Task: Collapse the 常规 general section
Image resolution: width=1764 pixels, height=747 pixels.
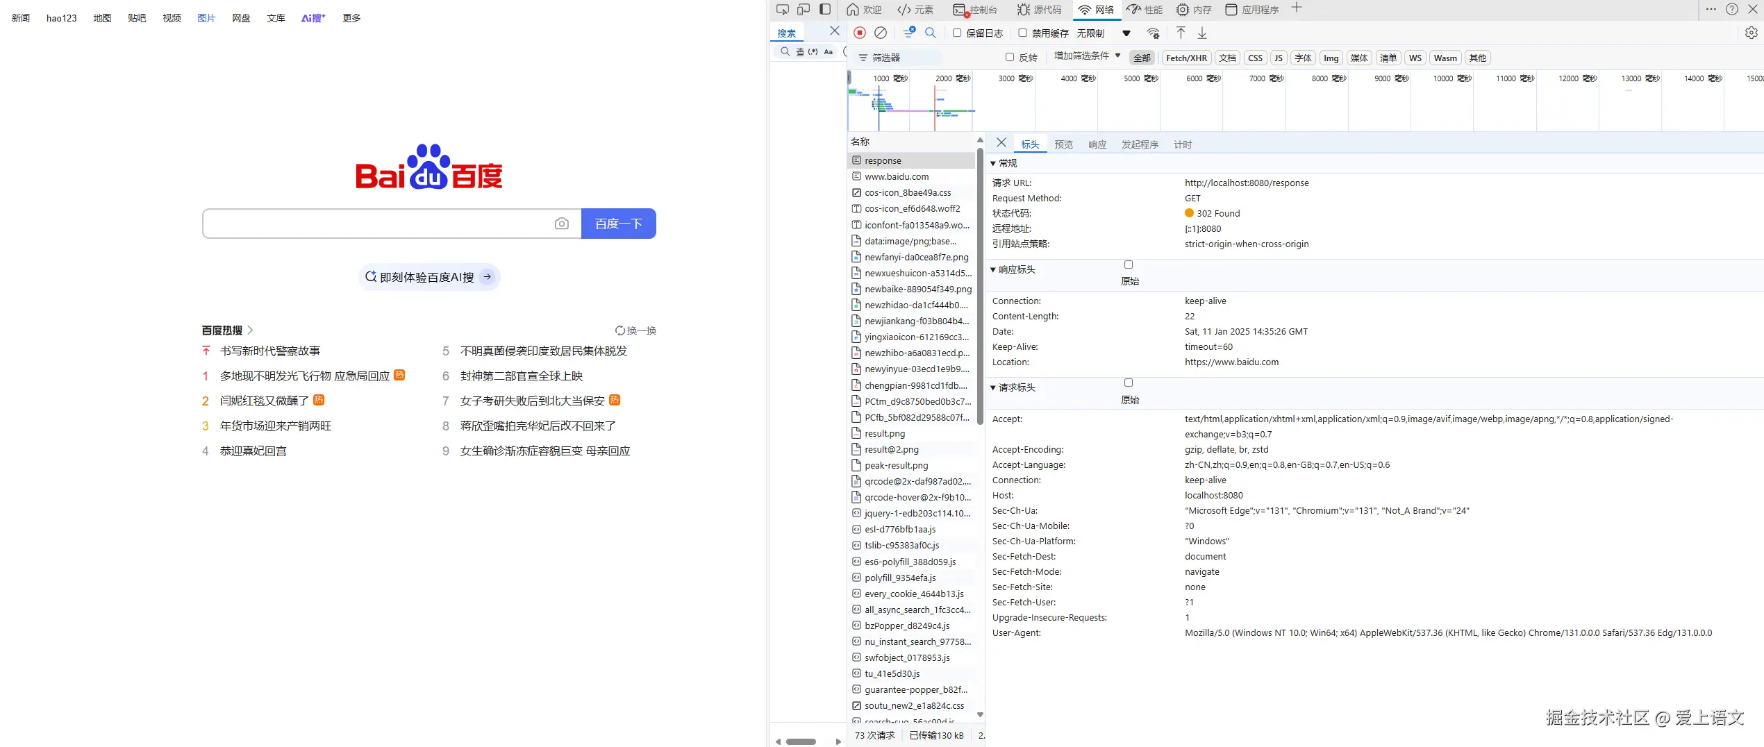Action: [x=993, y=163]
